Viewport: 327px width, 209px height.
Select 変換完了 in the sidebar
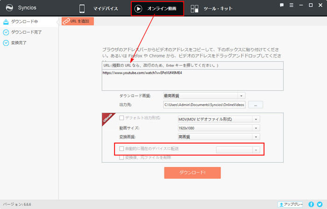29,43
